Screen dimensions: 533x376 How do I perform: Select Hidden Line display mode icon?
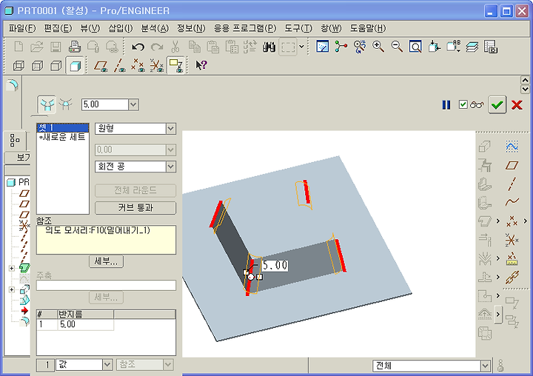click(x=37, y=65)
